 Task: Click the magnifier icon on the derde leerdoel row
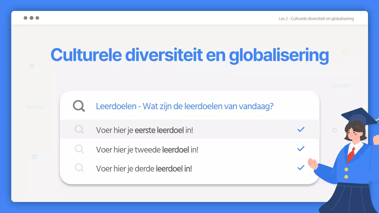click(79, 168)
